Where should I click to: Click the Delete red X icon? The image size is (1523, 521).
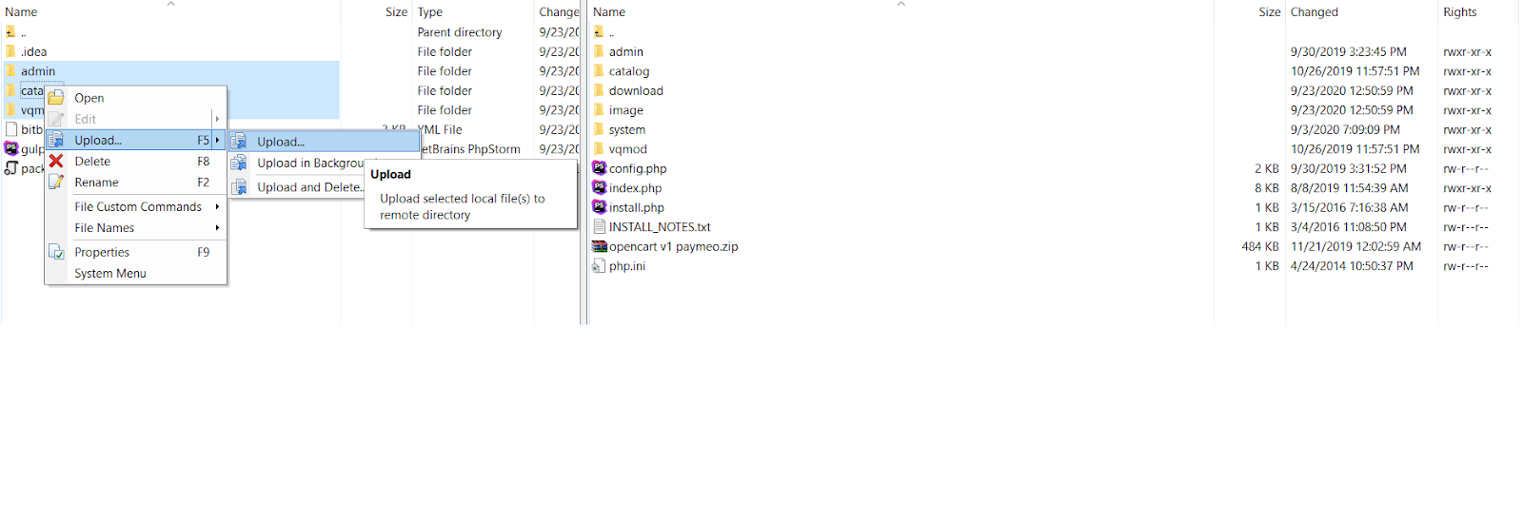coord(56,162)
